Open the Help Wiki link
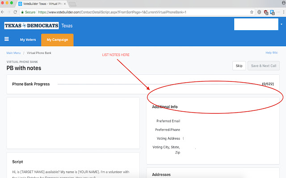This screenshot has height=178, width=286. coord(272,53)
